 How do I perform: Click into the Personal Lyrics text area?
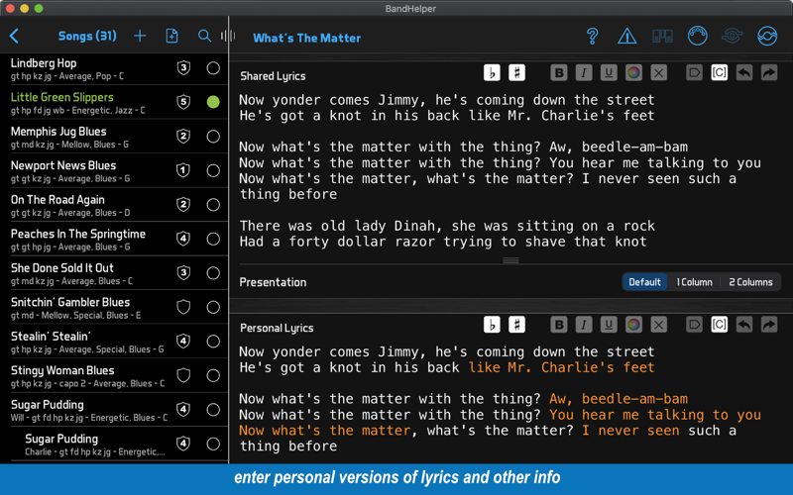510,399
